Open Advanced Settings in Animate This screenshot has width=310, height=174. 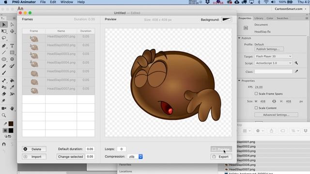pyautogui.click(x=276, y=115)
